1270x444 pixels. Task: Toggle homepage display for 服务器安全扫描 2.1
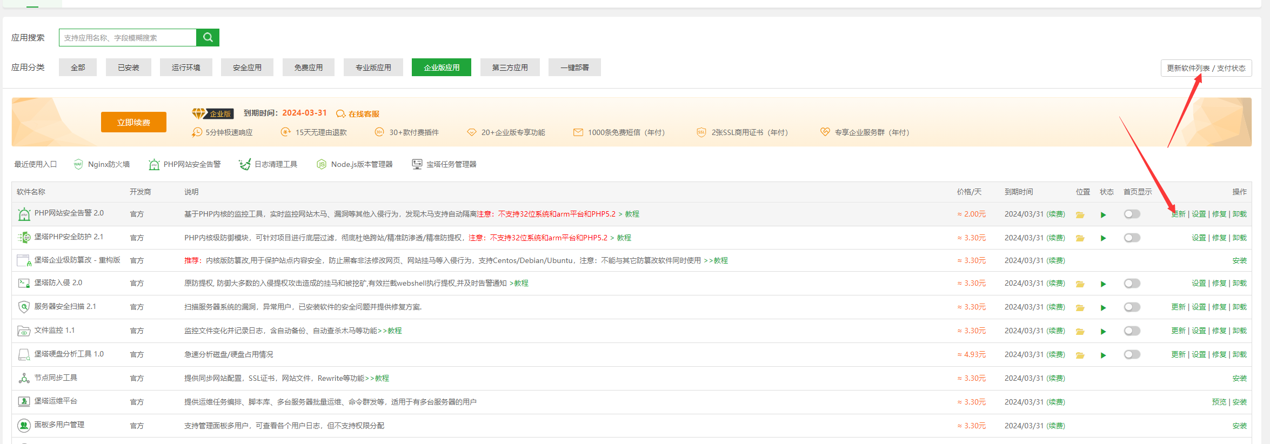[1132, 307]
